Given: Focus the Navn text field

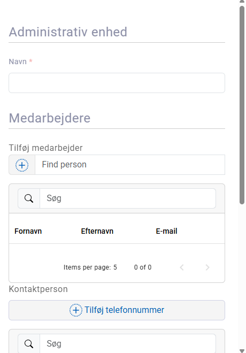Looking at the screenshot, I should click(117, 83).
